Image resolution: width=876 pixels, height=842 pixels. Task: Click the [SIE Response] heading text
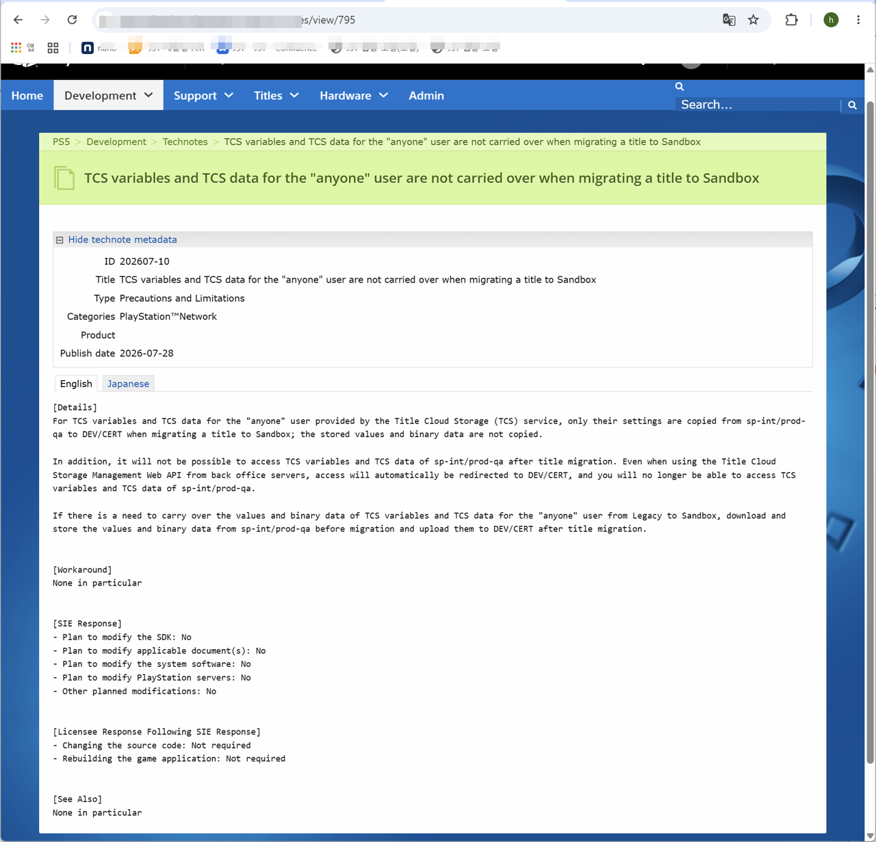pos(87,624)
